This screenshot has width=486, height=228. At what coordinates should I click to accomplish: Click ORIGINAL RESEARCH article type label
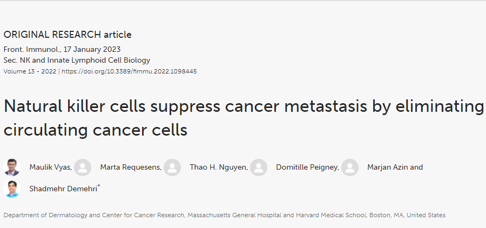tap(67, 35)
